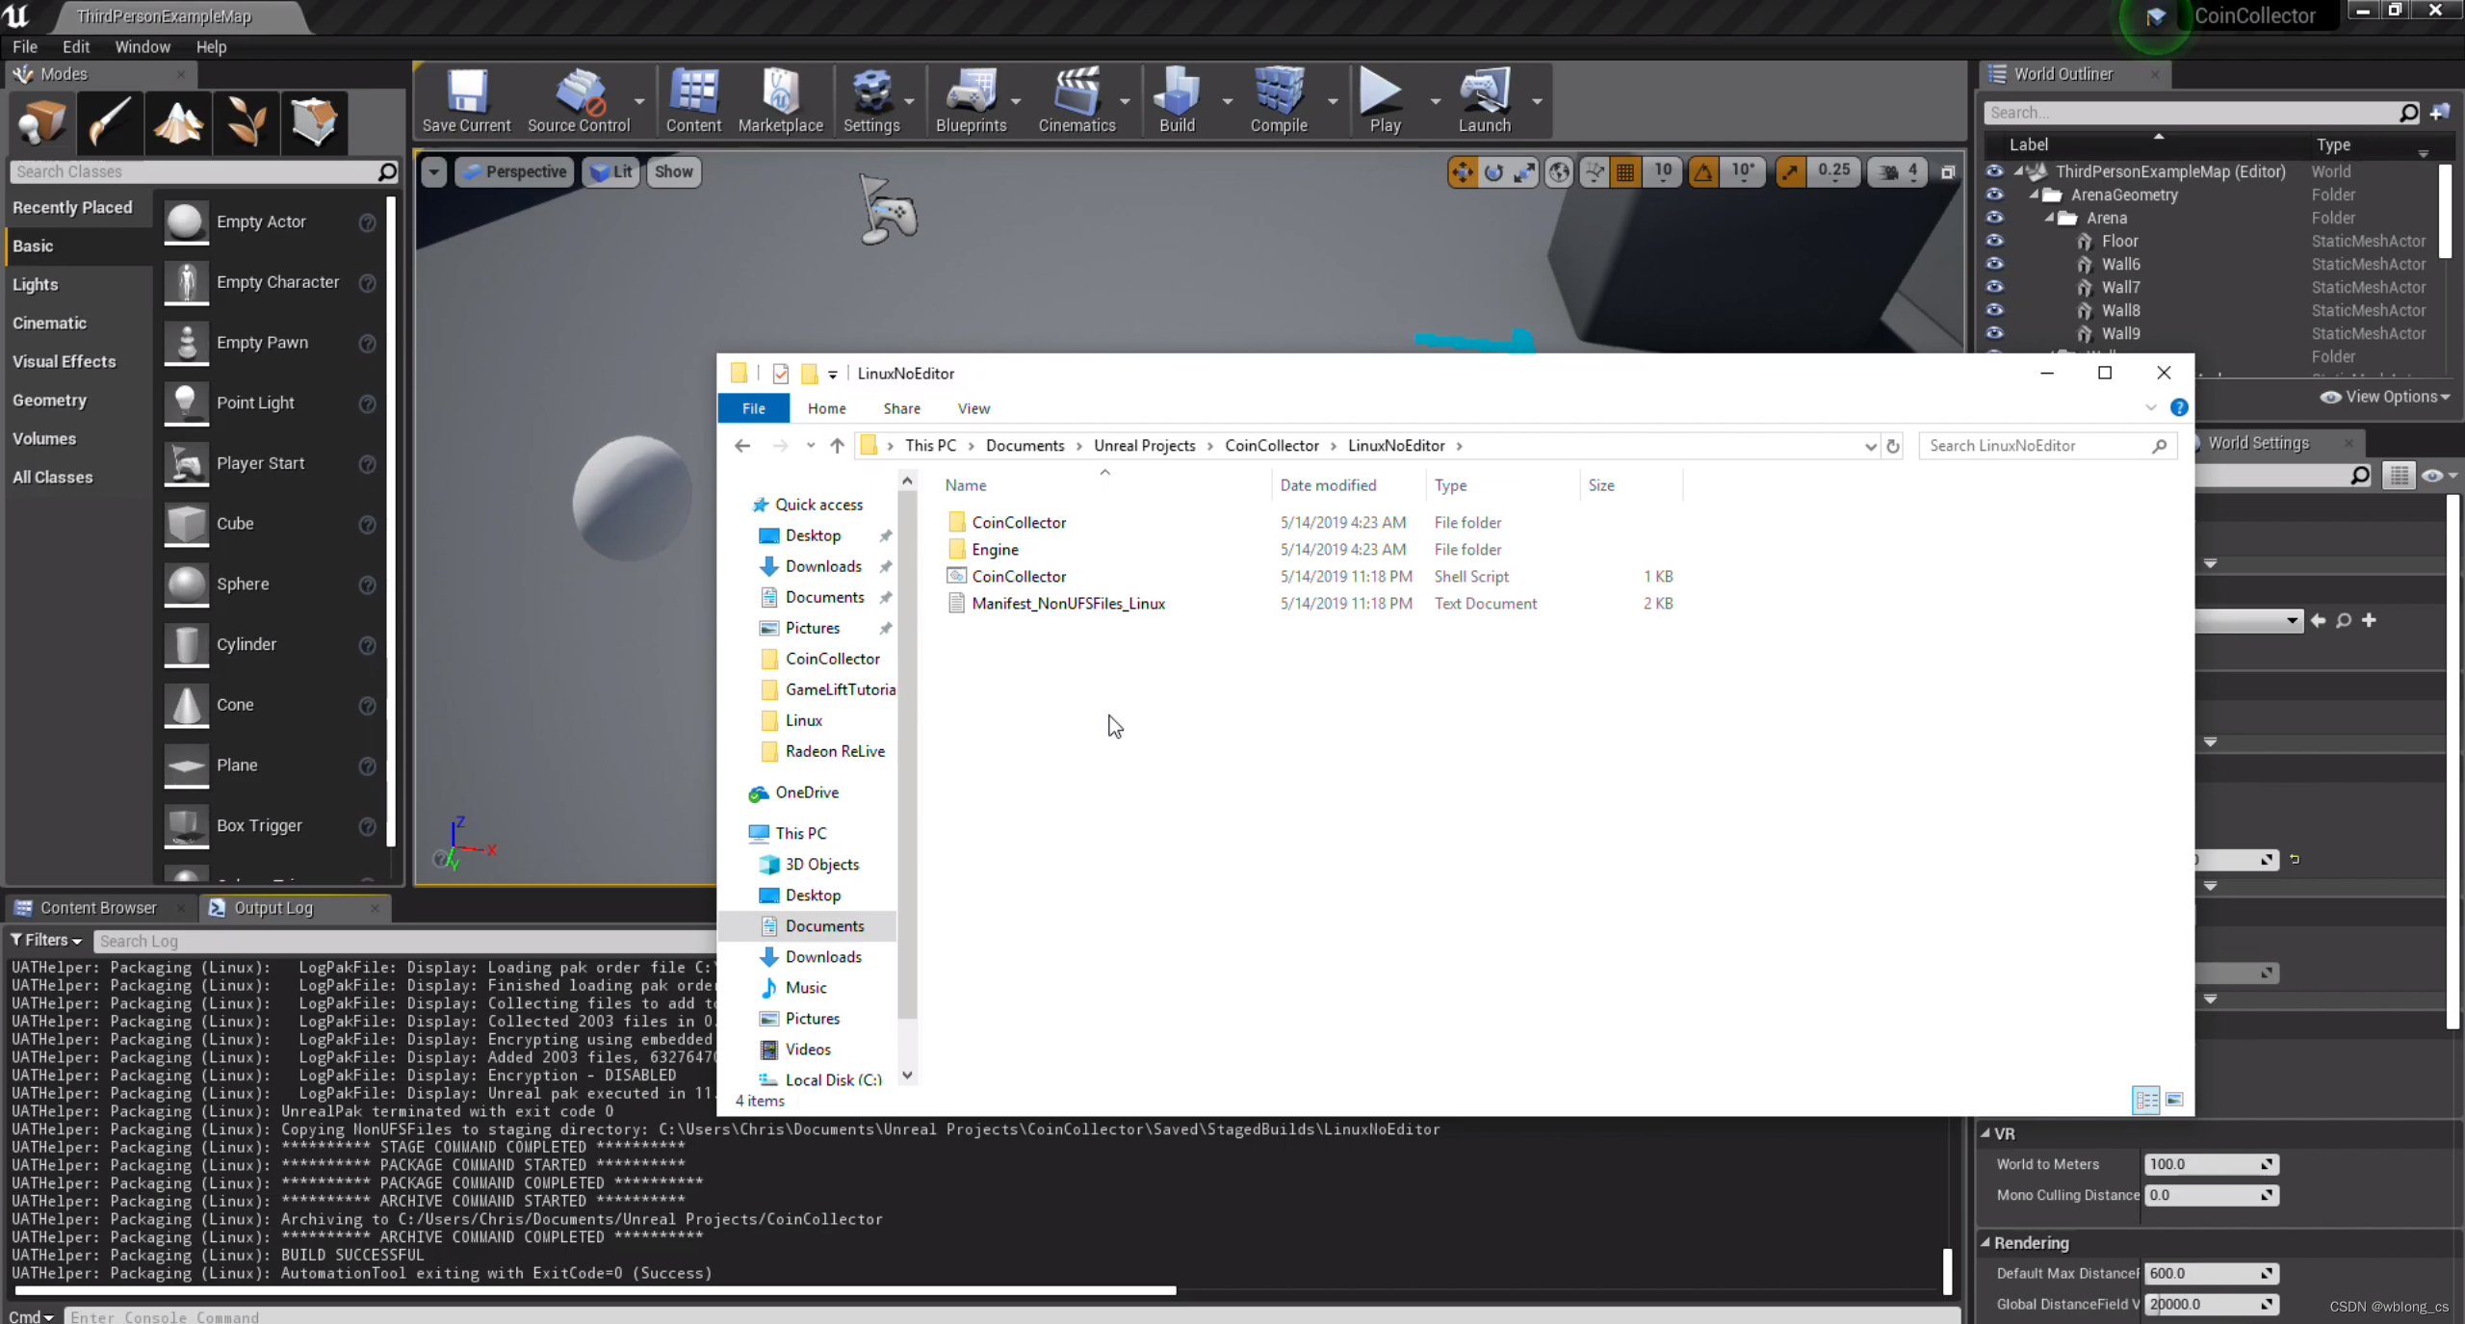Click the World to Meters value field
2465x1324 pixels.
pyautogui.click(x=2212, y=1164)
